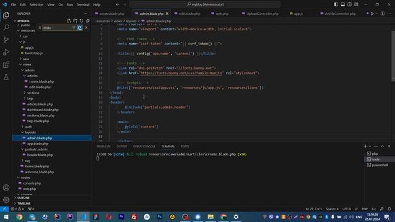Open the new terminal launch profile dropdown

370,146
